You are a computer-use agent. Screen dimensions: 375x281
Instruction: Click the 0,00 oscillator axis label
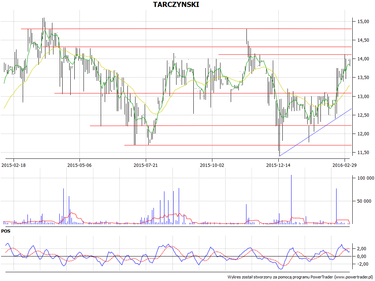coord(361,256)
